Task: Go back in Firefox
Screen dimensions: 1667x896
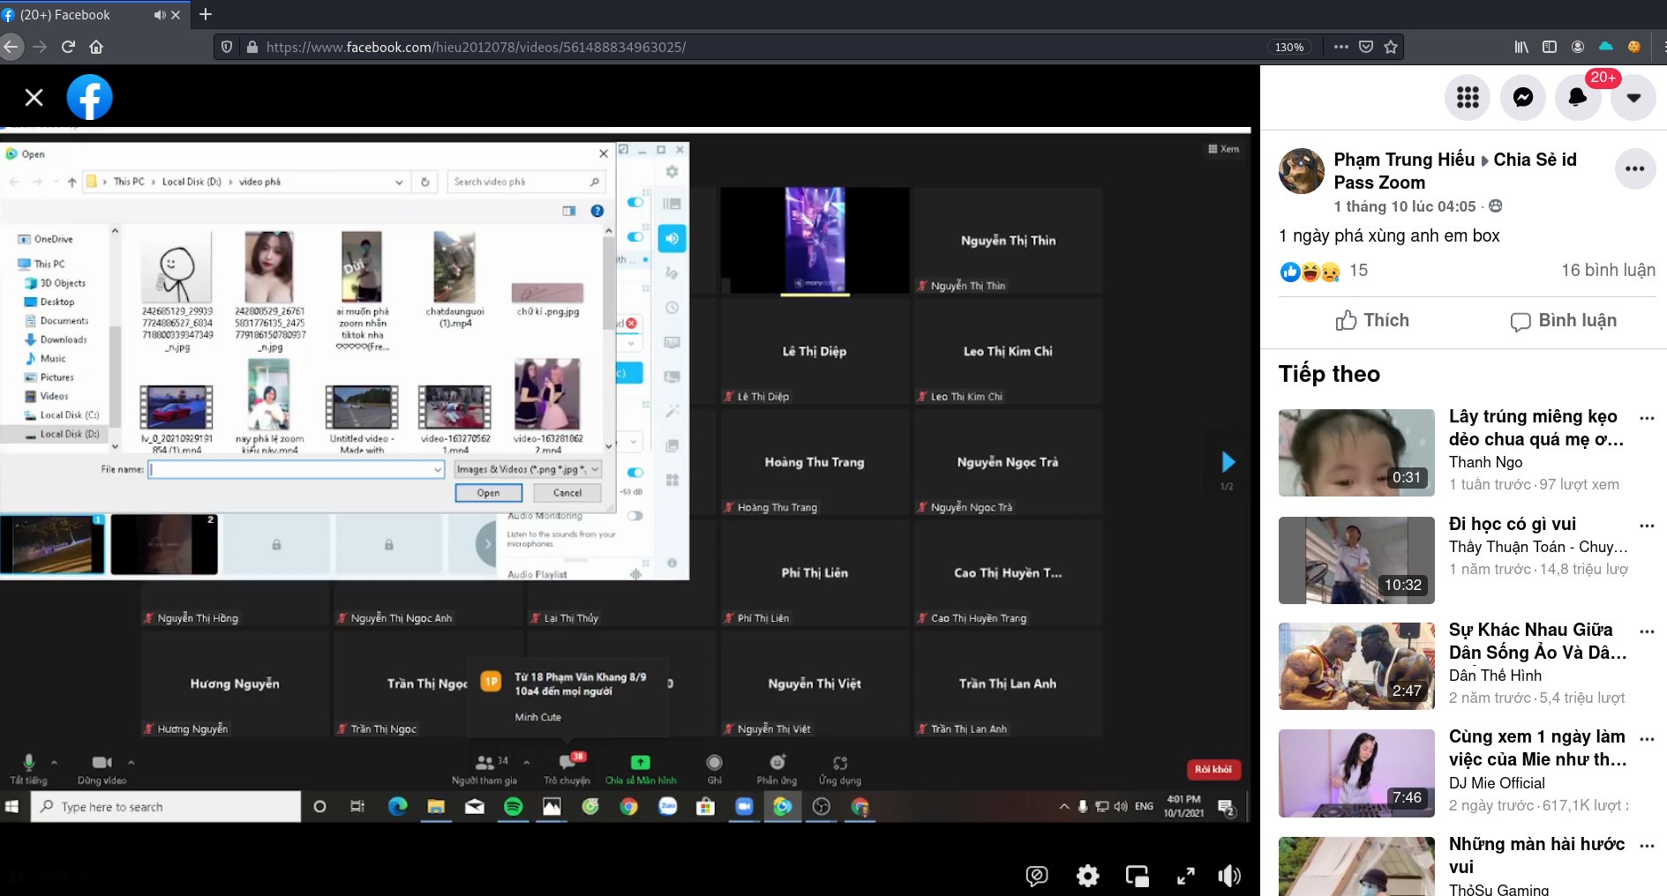Action: coord(11,47)
